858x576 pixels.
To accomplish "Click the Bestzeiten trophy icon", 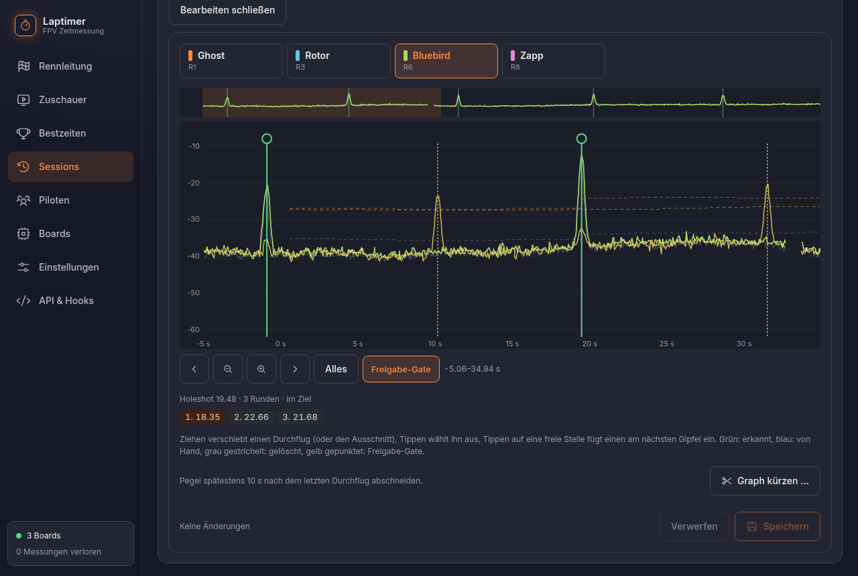I will (23, 133).
